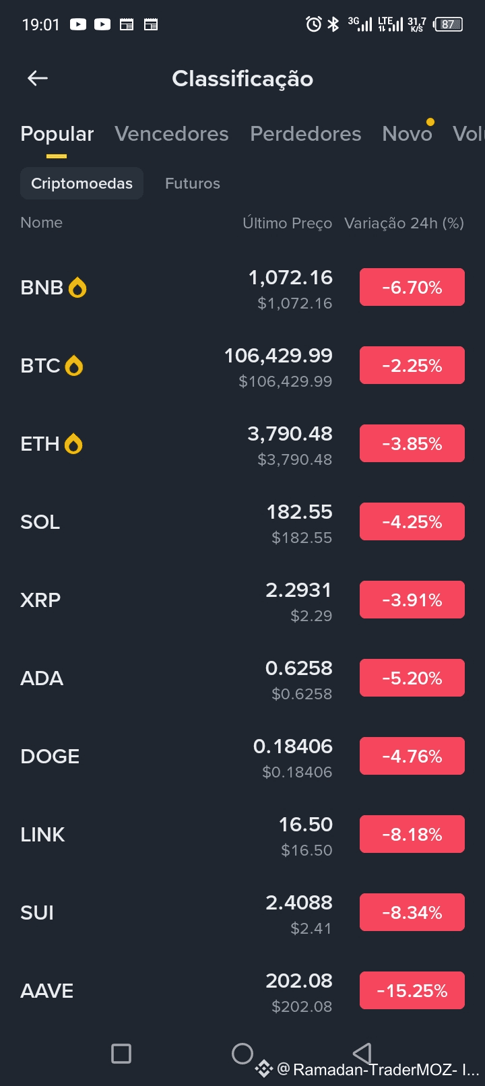Sort by Nome column header
Viewport: 485px width, 1086px height.
42,223
